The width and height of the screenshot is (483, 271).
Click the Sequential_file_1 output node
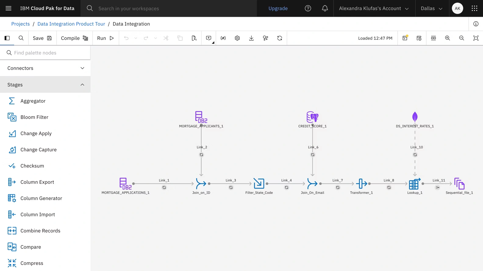point(459,184)
